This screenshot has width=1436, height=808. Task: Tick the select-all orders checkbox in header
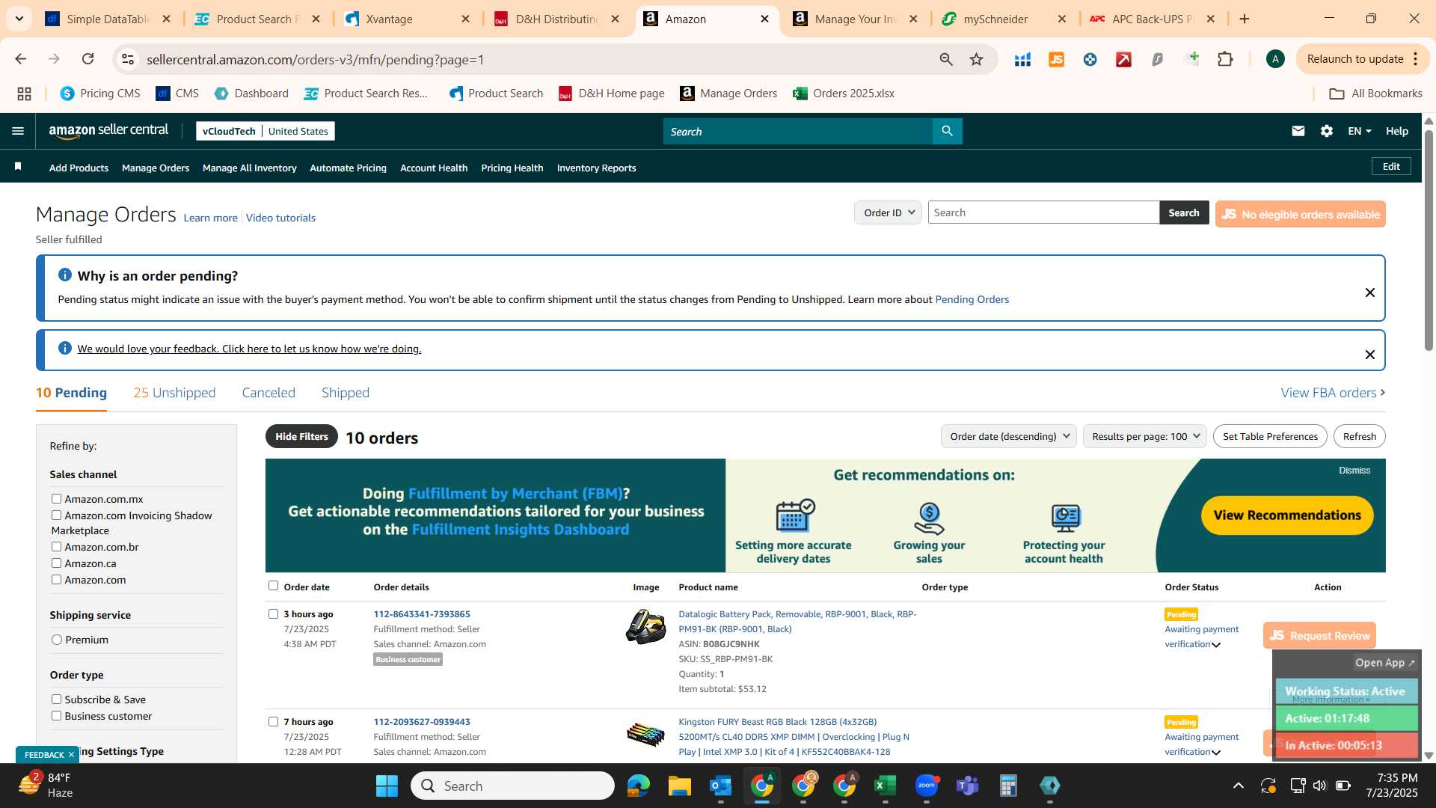(273, 586)
